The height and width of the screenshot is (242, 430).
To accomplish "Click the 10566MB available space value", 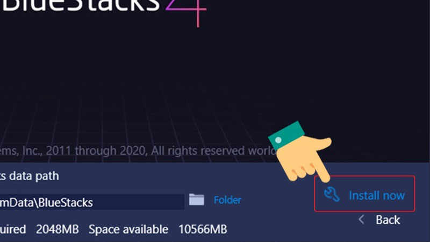I will coord(203,229).
